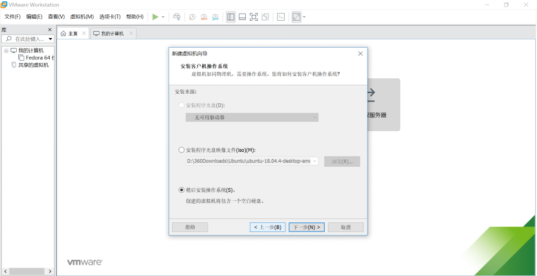
Task: Open the 选项卡(T) menu
Action: [x=110, y=16]
